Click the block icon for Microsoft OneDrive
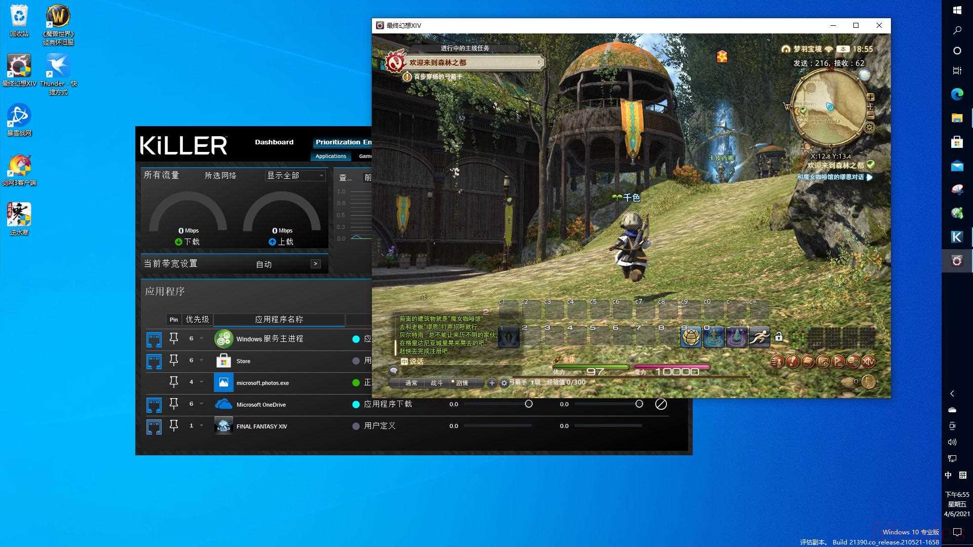This screenshot has height=547, width=973. coord(661,404)
